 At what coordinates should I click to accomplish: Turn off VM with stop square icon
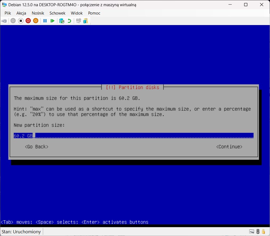(x=21, y=21)
